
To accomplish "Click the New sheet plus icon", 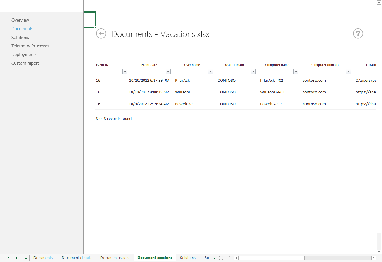I will click(221, 258).
